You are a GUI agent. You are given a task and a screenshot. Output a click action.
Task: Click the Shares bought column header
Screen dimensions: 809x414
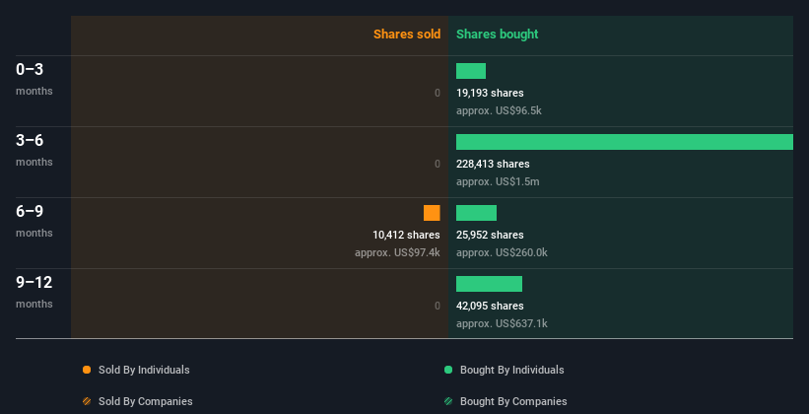[497, 34]
